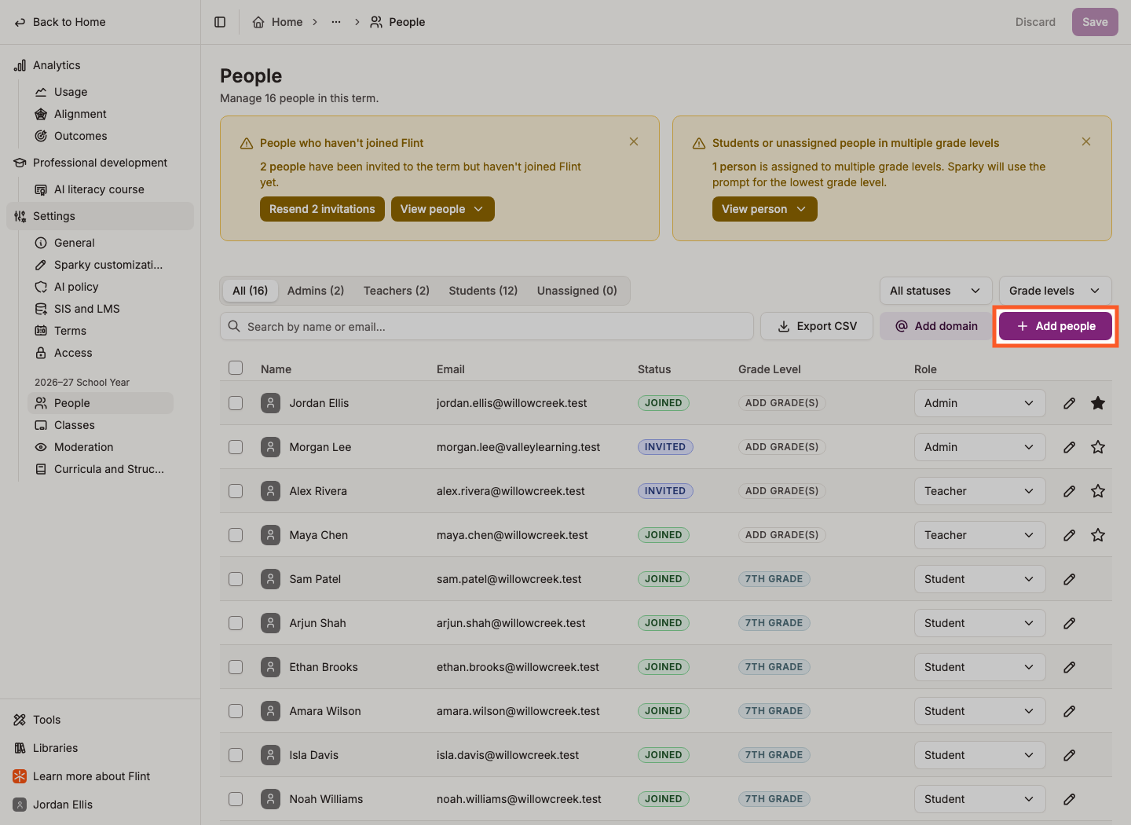Edit Jordan Ellis with pencil icon
The height and width of the screenshot is (825, 1131).
coord(1069,403)
